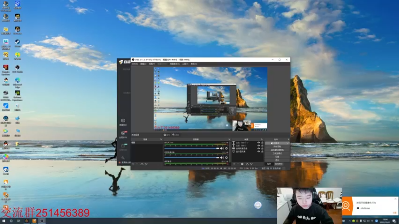This screenshot has width=399, height=224.
Task: Enable Studio Mode from Controls
Action: click(277, 153)
